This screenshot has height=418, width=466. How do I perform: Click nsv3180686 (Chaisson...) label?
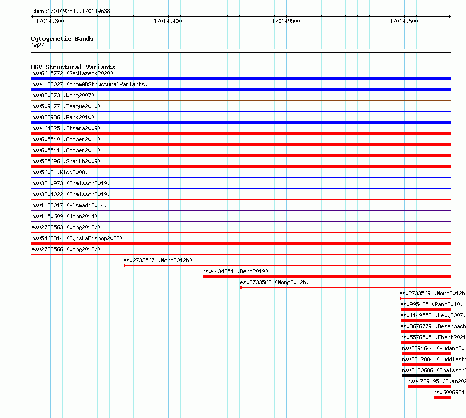(434, 370)
